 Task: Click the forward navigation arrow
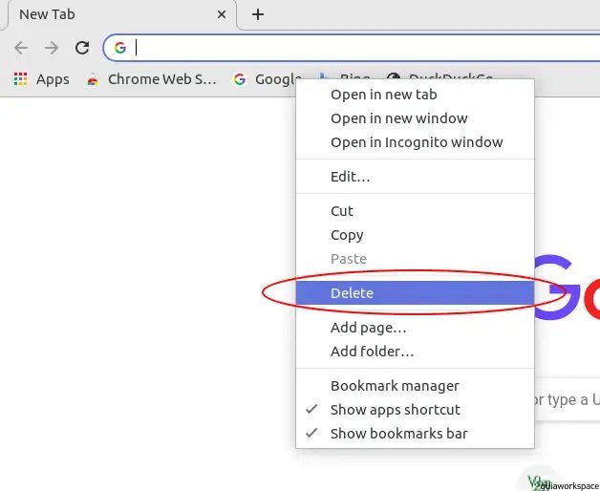52,48
